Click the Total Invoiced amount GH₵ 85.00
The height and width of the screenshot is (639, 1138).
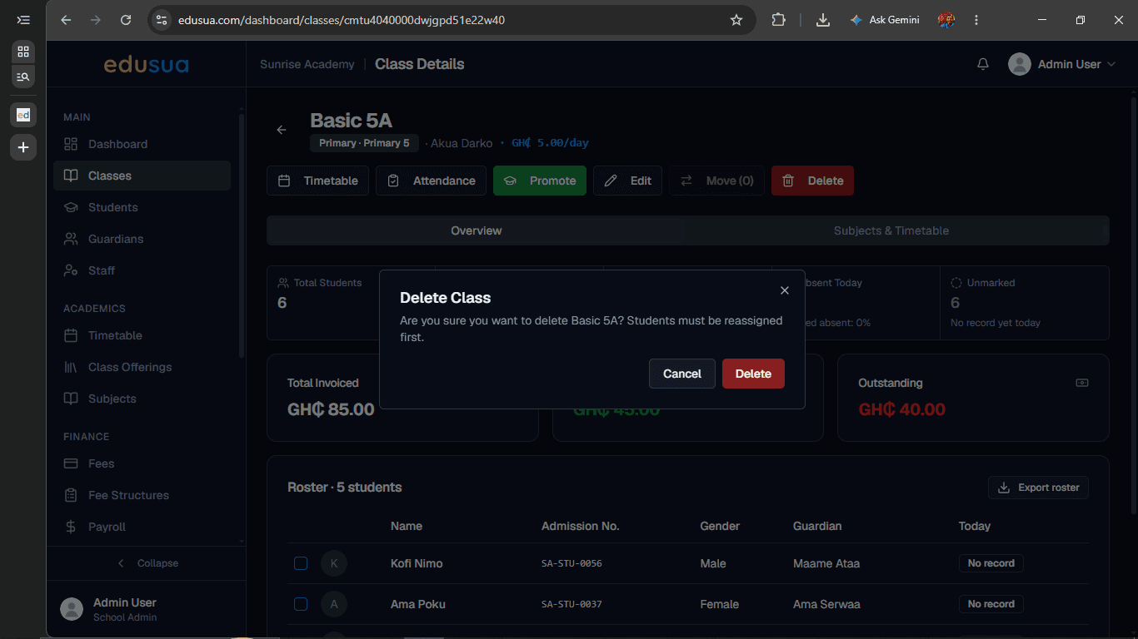point(331,409)
